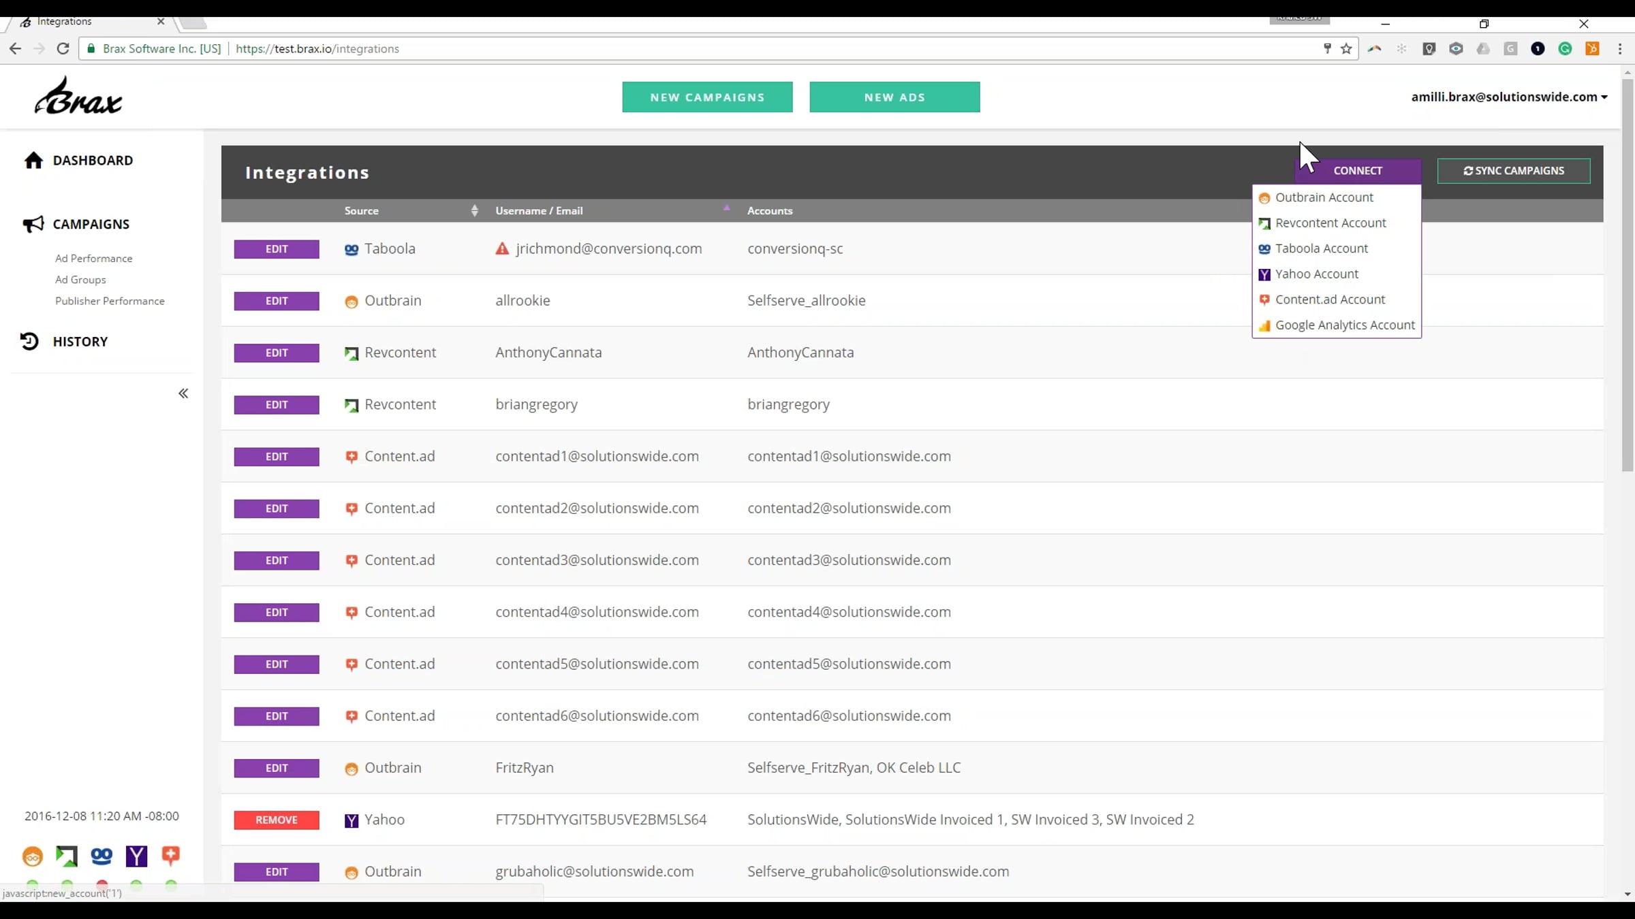This screenshot has height=919, width=1635.
Task: Edit the jrichmond@conversionq.com Taboola integration
Action: click(x=277, y=249)
